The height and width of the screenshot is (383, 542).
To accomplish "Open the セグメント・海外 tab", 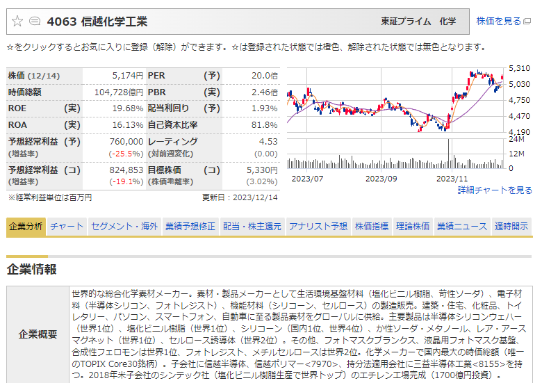I will pyautogui.click(x=124, y=227).
